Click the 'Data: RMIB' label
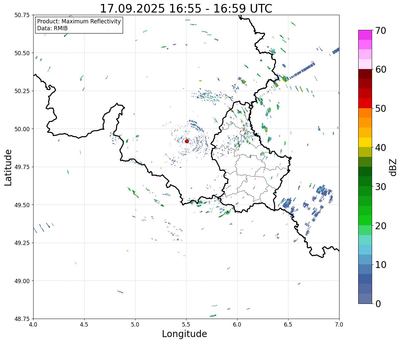Screen dimensions: 401x342 pyautogui.click(x=52, y=28)
